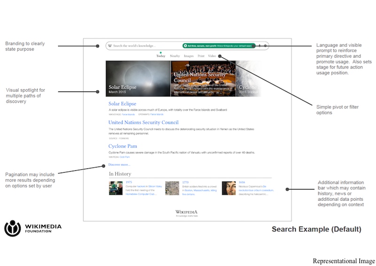Viewport: 376px width, 266px height.
Task: Open the 1975 history entry
Action: click(129, 182)
